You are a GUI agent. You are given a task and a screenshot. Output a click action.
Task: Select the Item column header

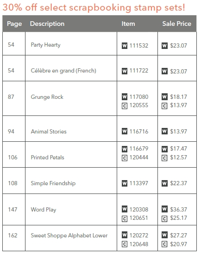click(x=128, y=24)
